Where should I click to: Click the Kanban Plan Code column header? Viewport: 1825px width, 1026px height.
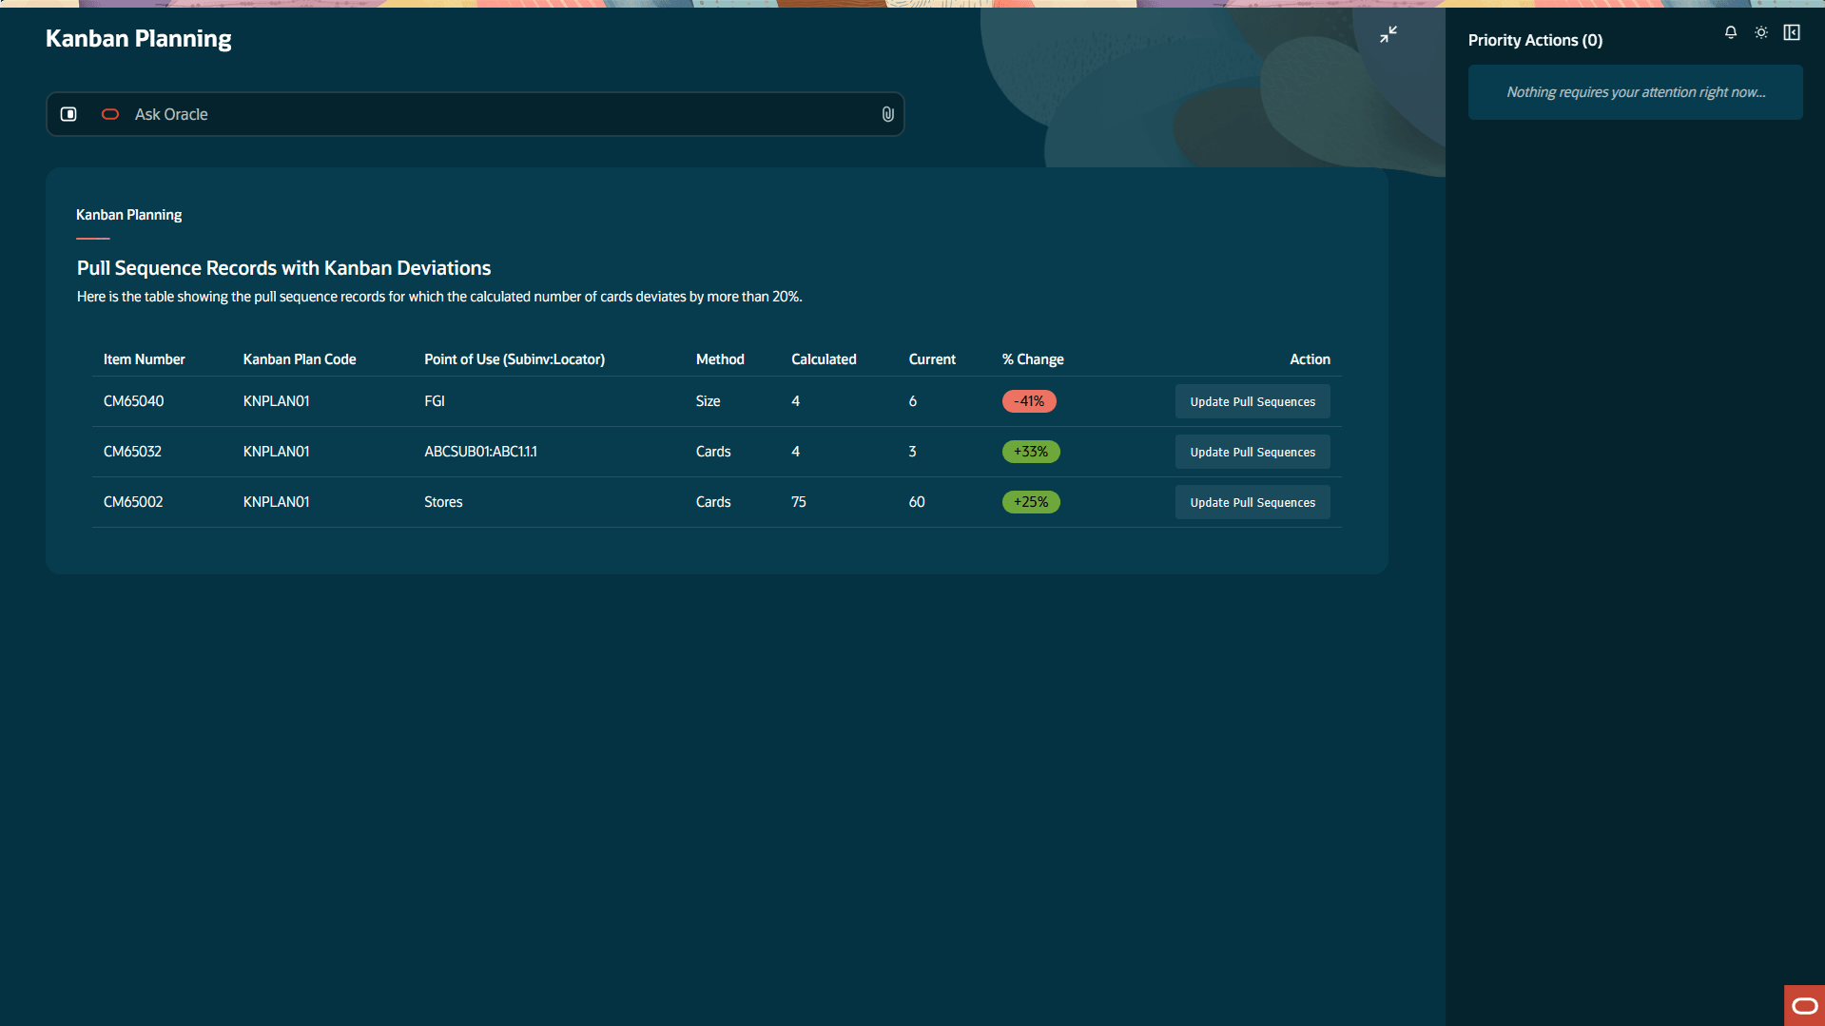(x=300, y=359)
